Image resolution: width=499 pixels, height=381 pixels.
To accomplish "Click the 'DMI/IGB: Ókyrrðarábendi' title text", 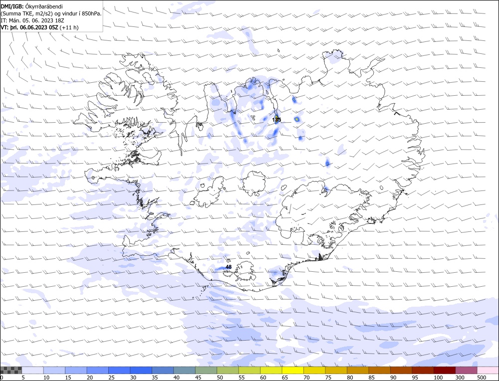I will [x=32, y=6].
